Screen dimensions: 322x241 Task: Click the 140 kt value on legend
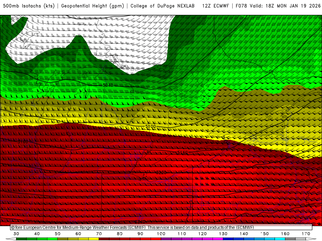pyautogui.click(x=244, y=234)
